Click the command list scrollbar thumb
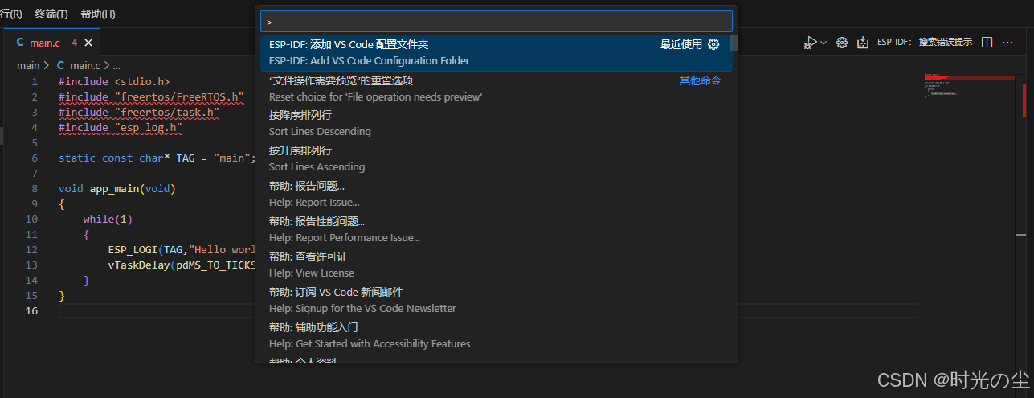 [x=734, y=44]
